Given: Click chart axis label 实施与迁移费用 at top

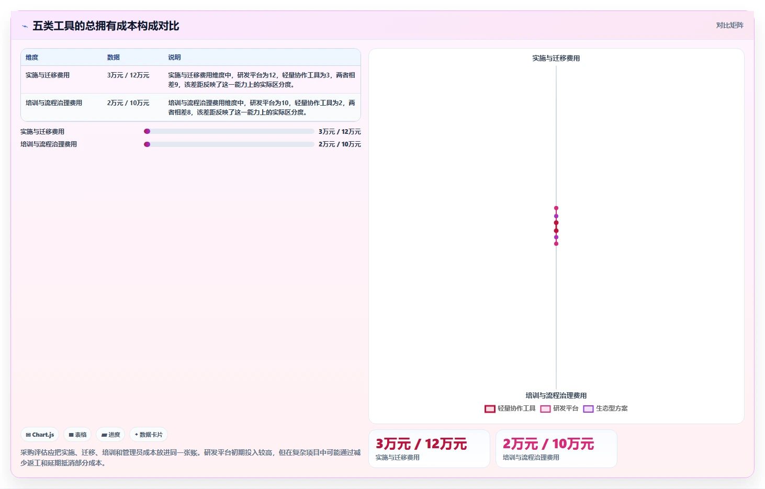Looking at the screenshot, I should click(556, 58).
